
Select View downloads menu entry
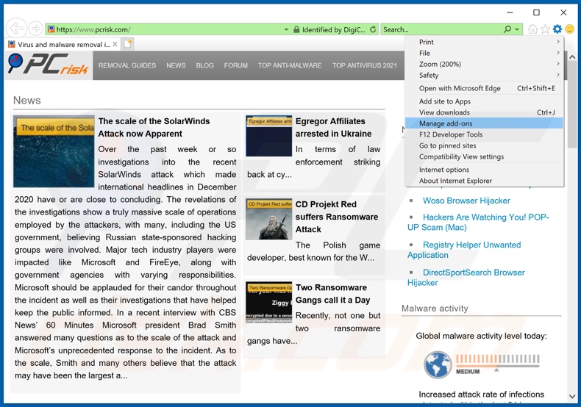pyautogui.click(x=444, y=112)
